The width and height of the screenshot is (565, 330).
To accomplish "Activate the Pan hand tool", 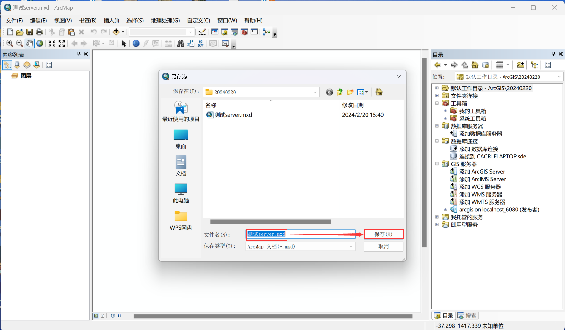I will tap(29, 43).
